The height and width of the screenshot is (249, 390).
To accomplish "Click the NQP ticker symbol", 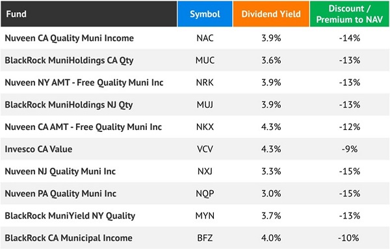I will pos(205,194).
